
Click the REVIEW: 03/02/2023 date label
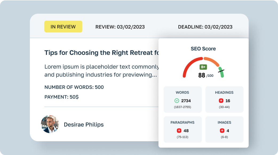120,27
